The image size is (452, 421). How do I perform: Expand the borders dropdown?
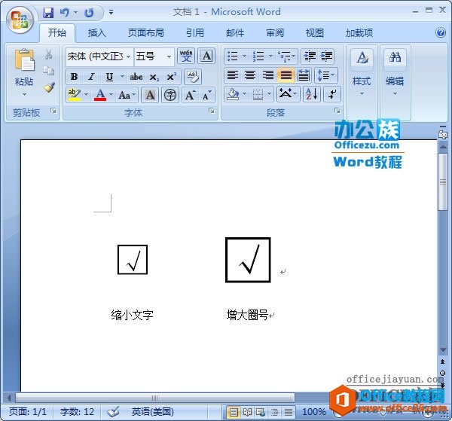click(x=269, y=94)
